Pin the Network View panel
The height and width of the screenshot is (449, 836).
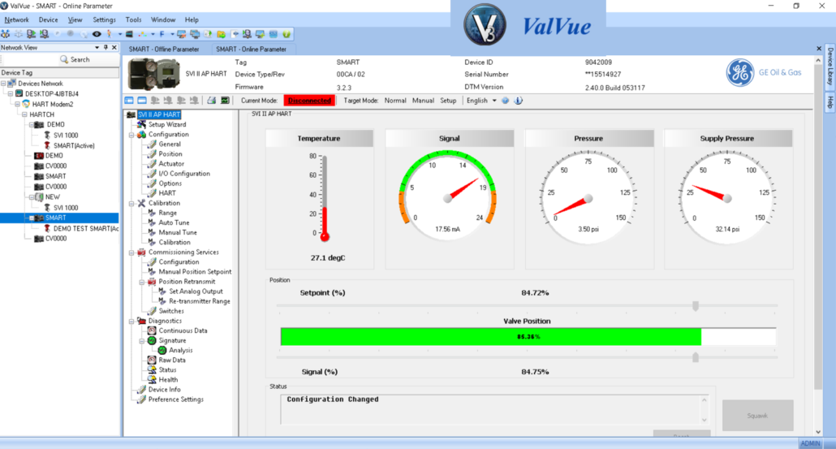coord(106,48)
